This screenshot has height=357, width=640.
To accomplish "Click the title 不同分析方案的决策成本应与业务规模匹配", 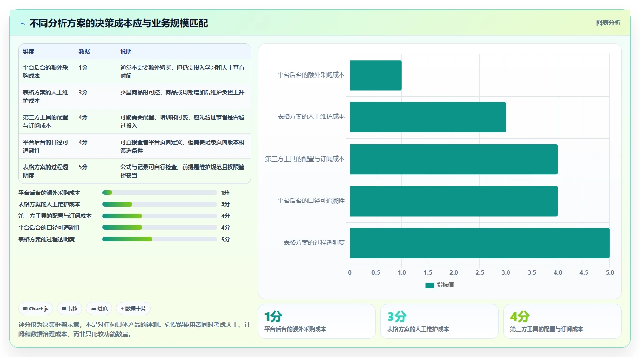I will (118, 23).
